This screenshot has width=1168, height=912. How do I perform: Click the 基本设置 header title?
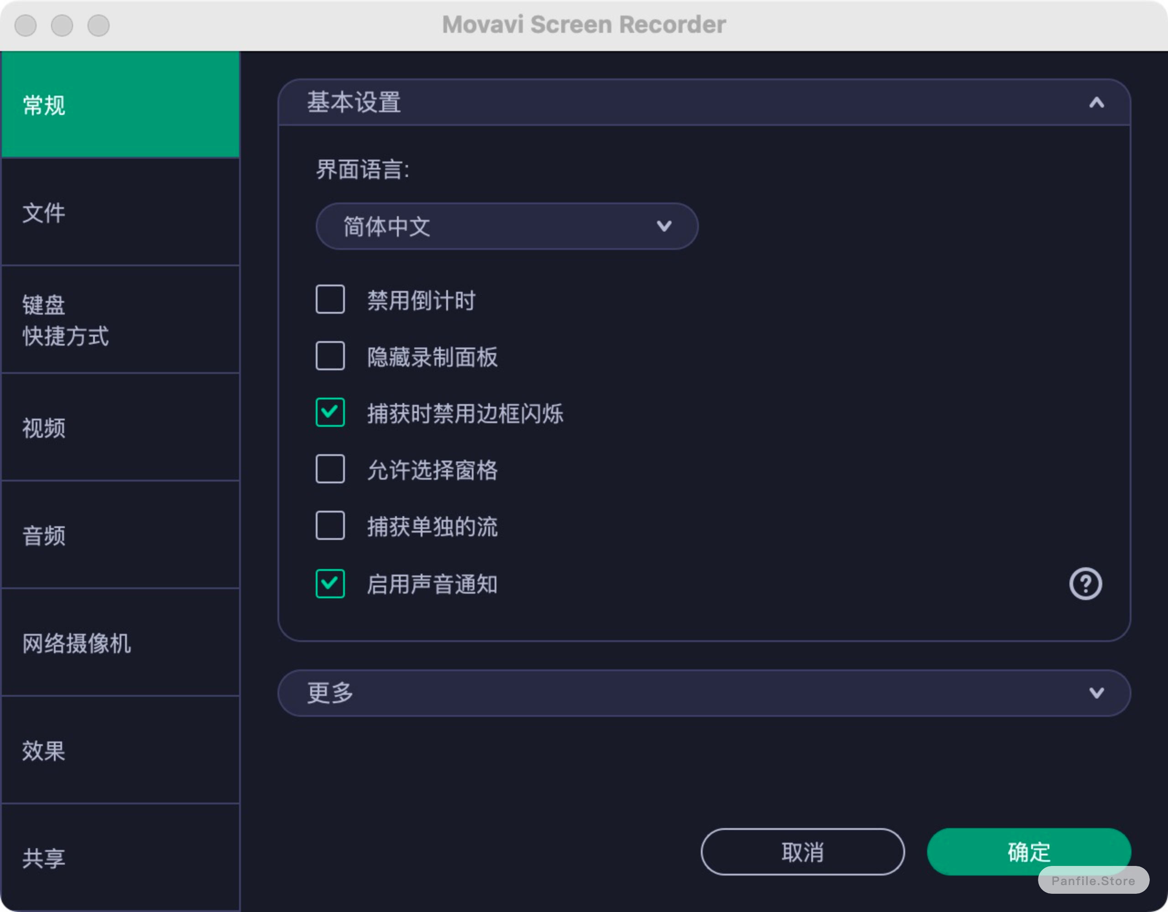point(354,103)
